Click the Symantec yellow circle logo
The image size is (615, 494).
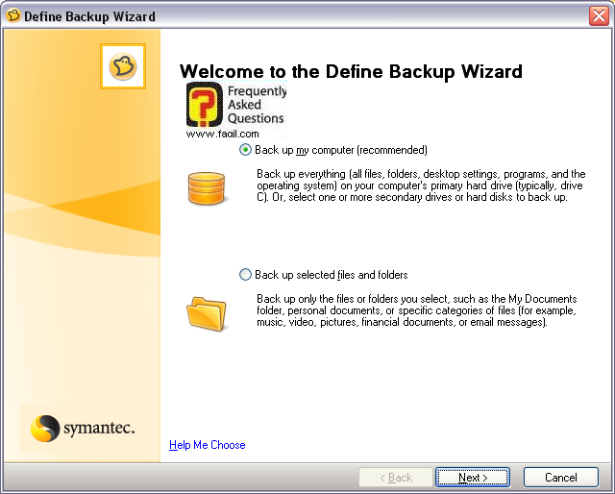45,427
